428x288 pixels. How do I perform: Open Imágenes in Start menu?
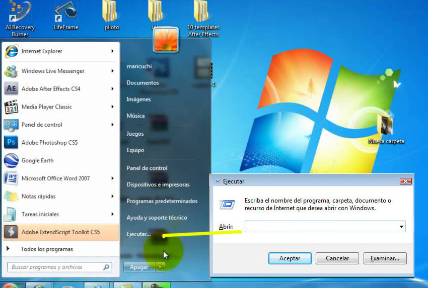[138, 100]
